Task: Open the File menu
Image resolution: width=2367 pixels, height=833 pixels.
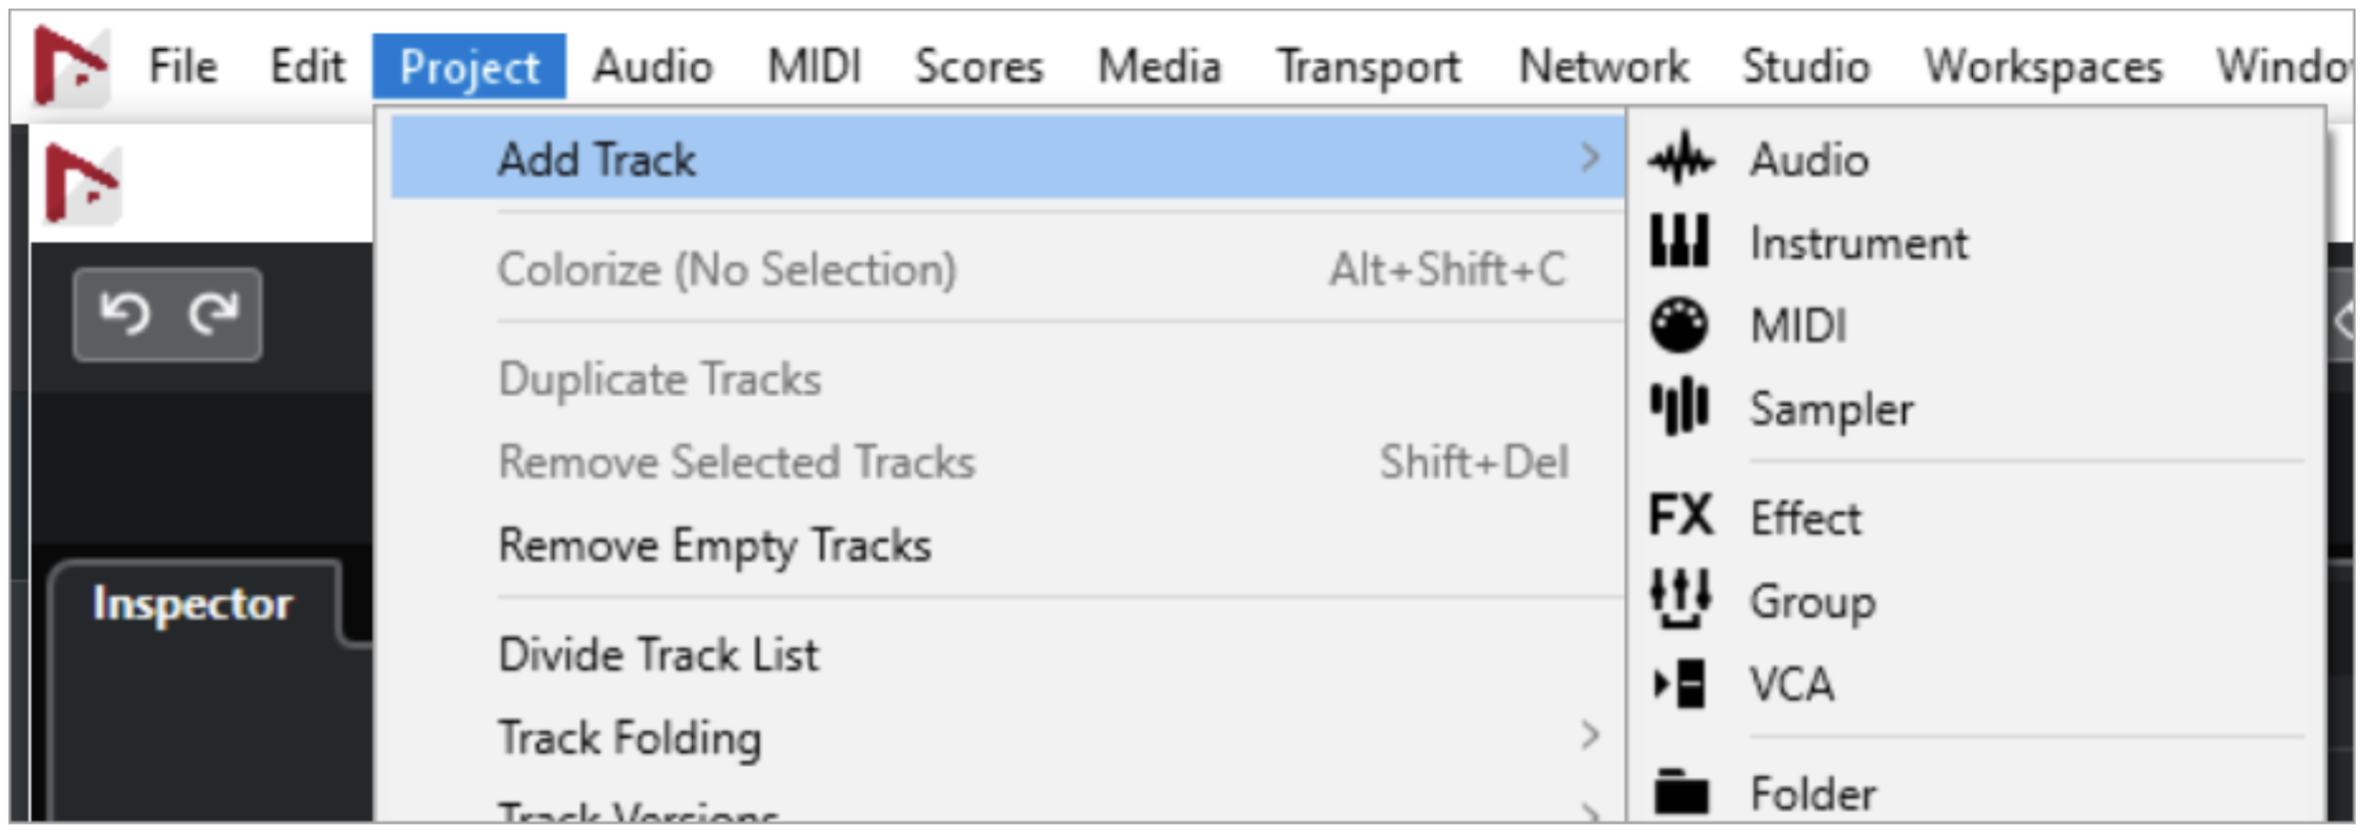Action: pos(183,67)
